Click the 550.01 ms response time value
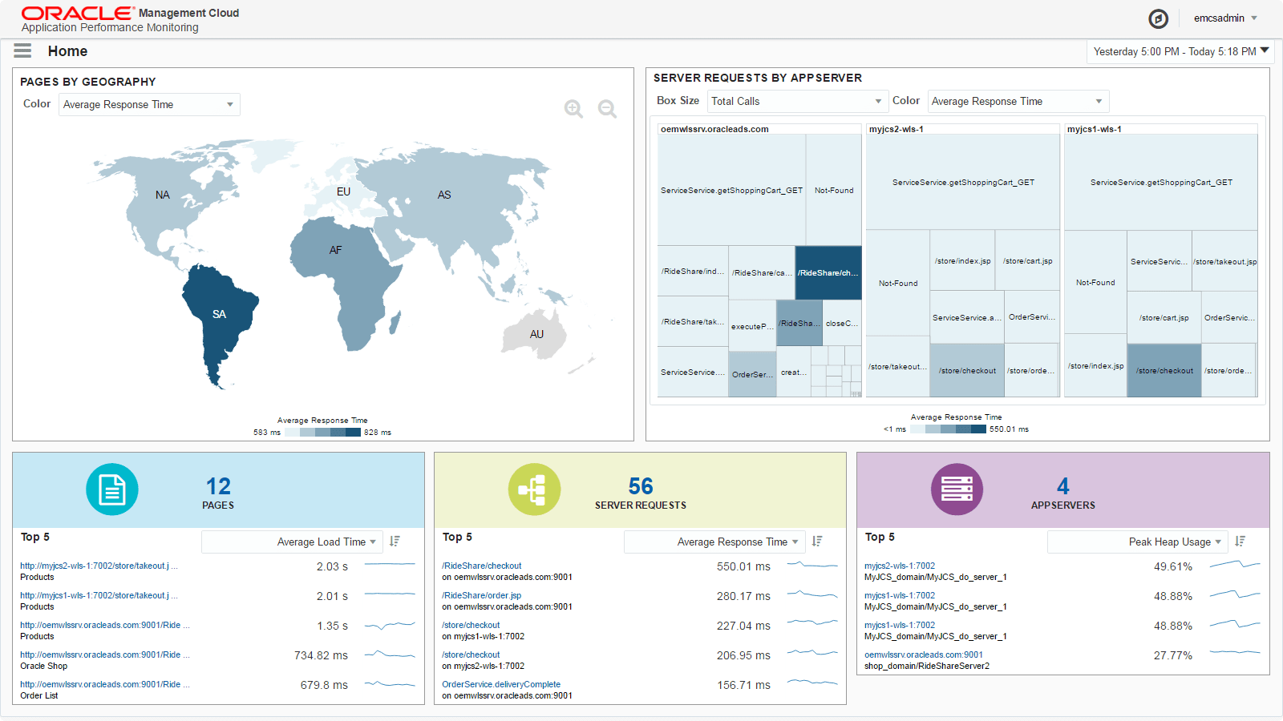 click(743, 566)
